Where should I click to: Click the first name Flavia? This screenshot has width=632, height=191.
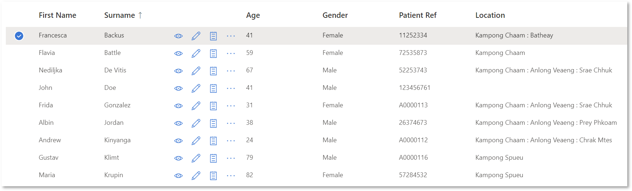[x=47, y=53]
